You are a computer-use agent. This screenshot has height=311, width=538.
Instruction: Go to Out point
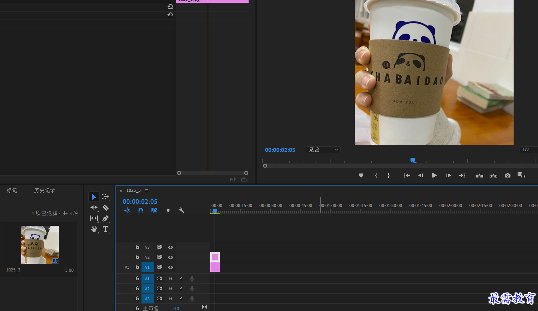click(462, 175)
